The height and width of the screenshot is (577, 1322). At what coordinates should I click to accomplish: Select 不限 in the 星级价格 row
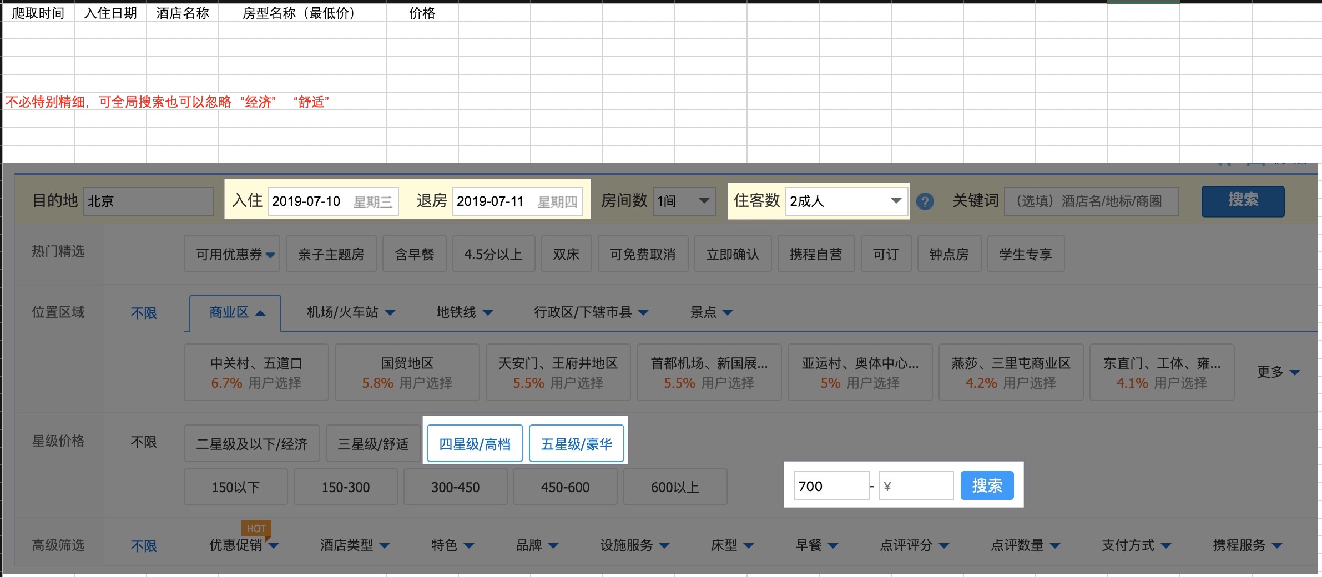(x=144, y=442)
